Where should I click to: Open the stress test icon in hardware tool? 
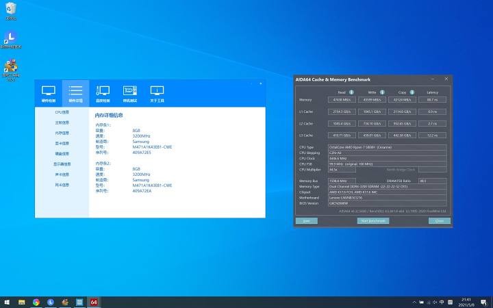point(130,94)
